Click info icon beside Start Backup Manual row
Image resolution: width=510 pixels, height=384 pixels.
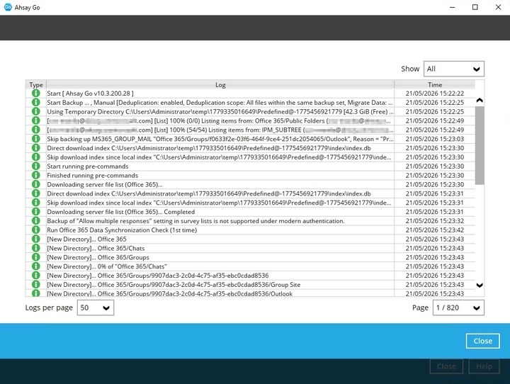coord(36,103)
